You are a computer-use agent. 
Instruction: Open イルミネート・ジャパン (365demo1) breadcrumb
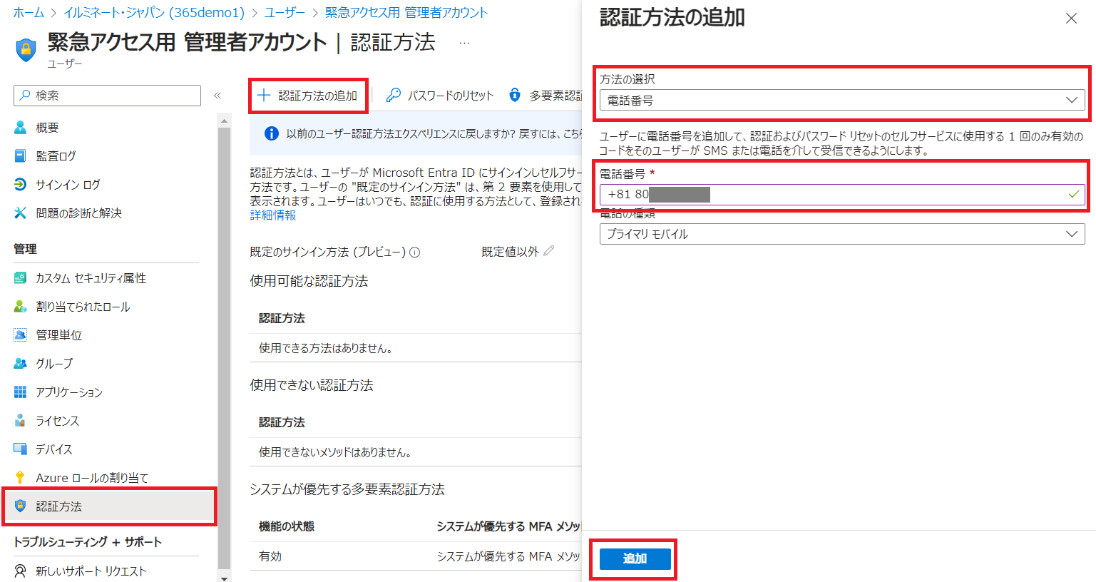click(154, 13)
